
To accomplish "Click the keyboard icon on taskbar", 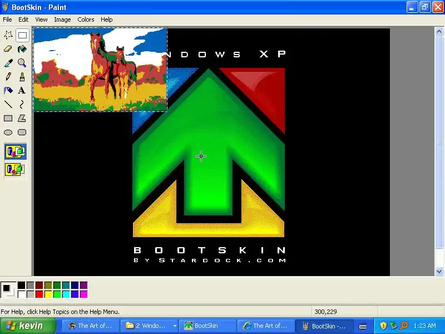I will tap(363, 326).
